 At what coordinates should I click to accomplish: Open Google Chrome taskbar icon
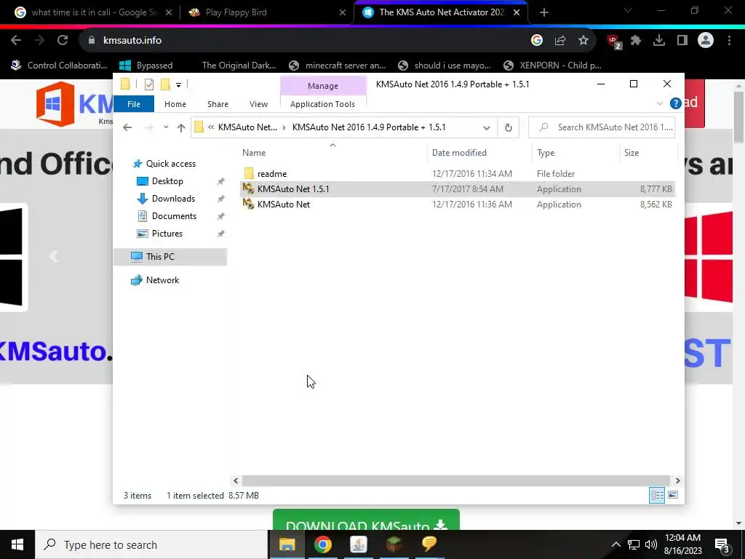(x=322, y=544)
